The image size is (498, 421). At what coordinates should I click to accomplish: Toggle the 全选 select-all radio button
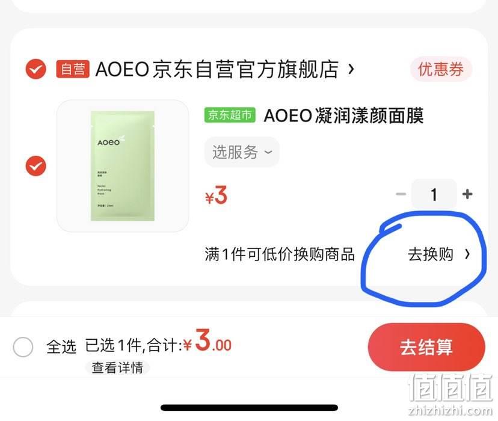coord(23,346)
